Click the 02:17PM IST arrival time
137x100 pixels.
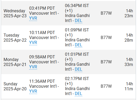pyautogui.click(x=77, y=79)
